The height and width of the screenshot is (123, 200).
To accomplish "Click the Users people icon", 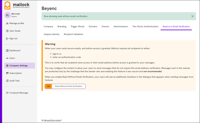I will click(7, 58).
